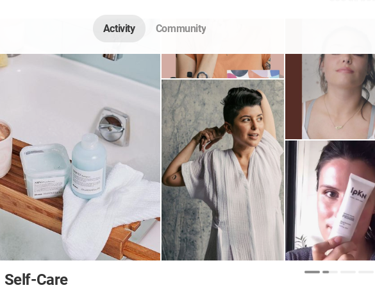375x290 pixels.
Task: Open the woman in white robe photo
Action: click(222, 170)
